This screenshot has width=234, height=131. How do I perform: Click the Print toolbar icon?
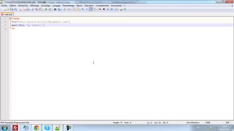28,9
